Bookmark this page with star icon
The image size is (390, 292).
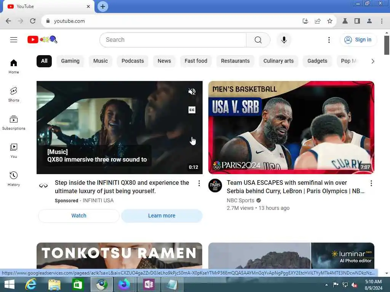[x=330, y=21]
